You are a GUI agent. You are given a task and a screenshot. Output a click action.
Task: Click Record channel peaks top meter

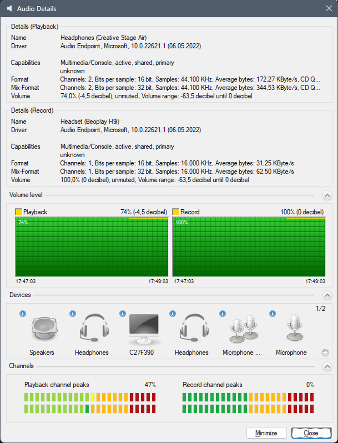pos(248,397)
